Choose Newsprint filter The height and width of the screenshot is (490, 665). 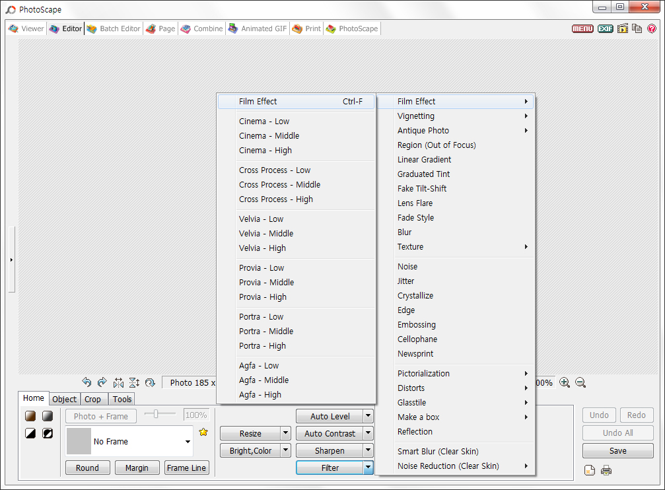(x=455, y=353)
